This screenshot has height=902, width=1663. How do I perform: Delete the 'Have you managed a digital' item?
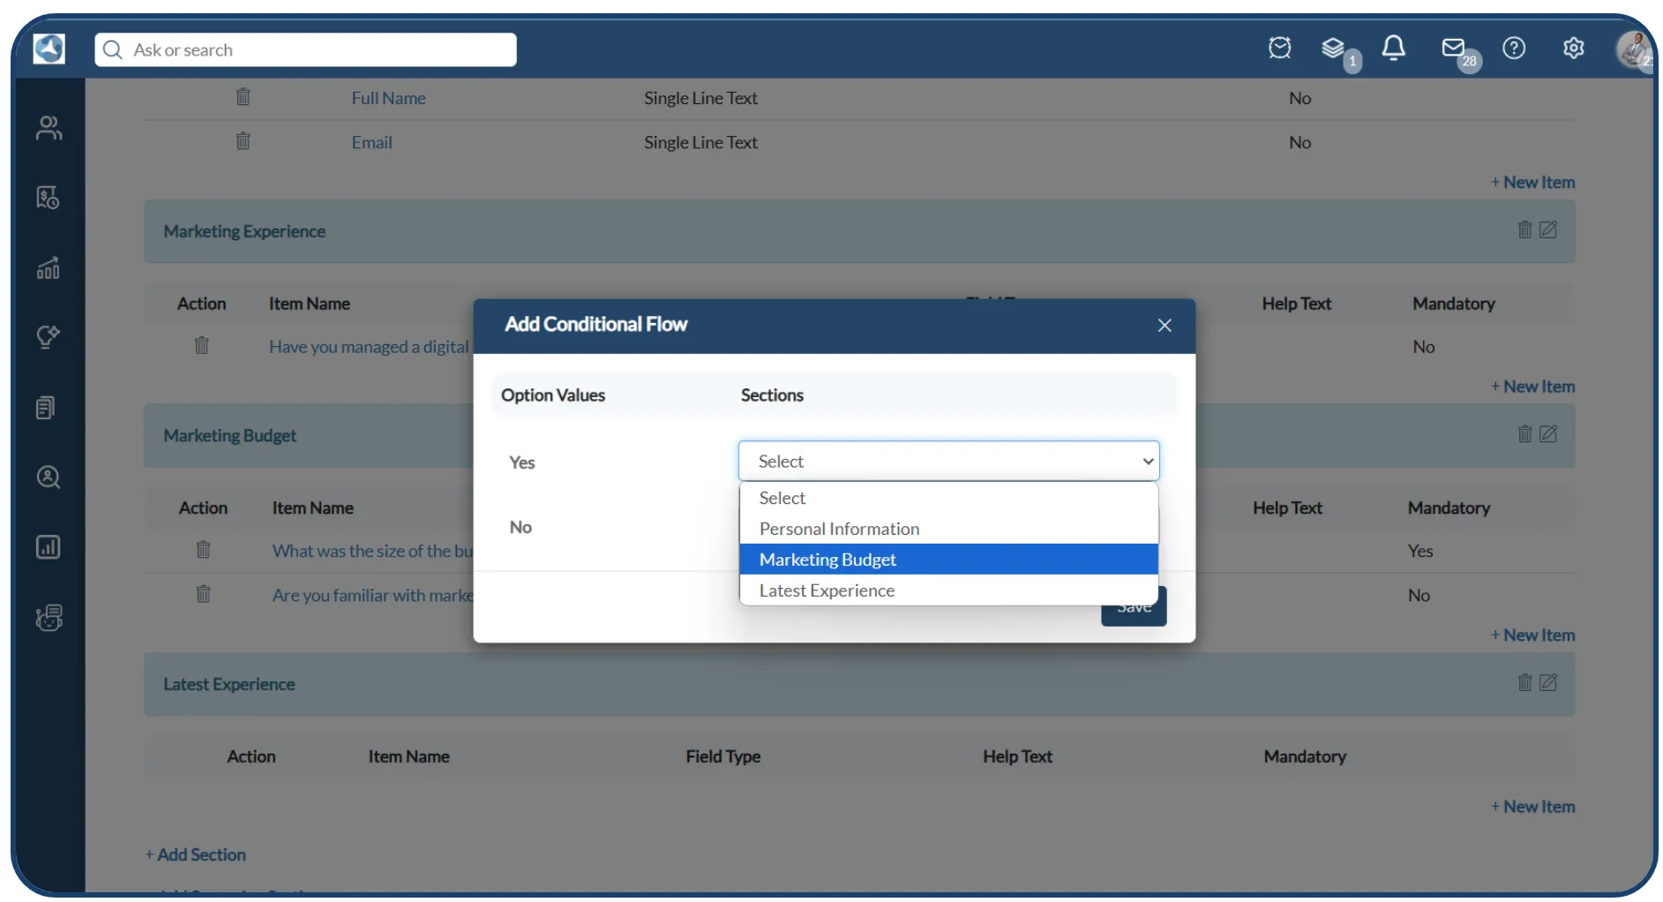pos(202,345)
